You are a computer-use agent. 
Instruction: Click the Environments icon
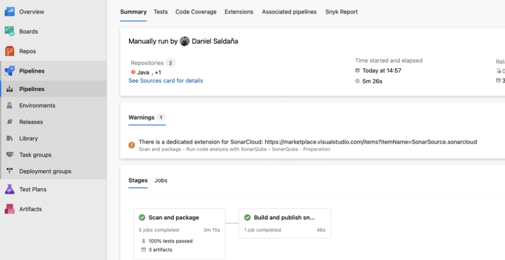[9, 106]
